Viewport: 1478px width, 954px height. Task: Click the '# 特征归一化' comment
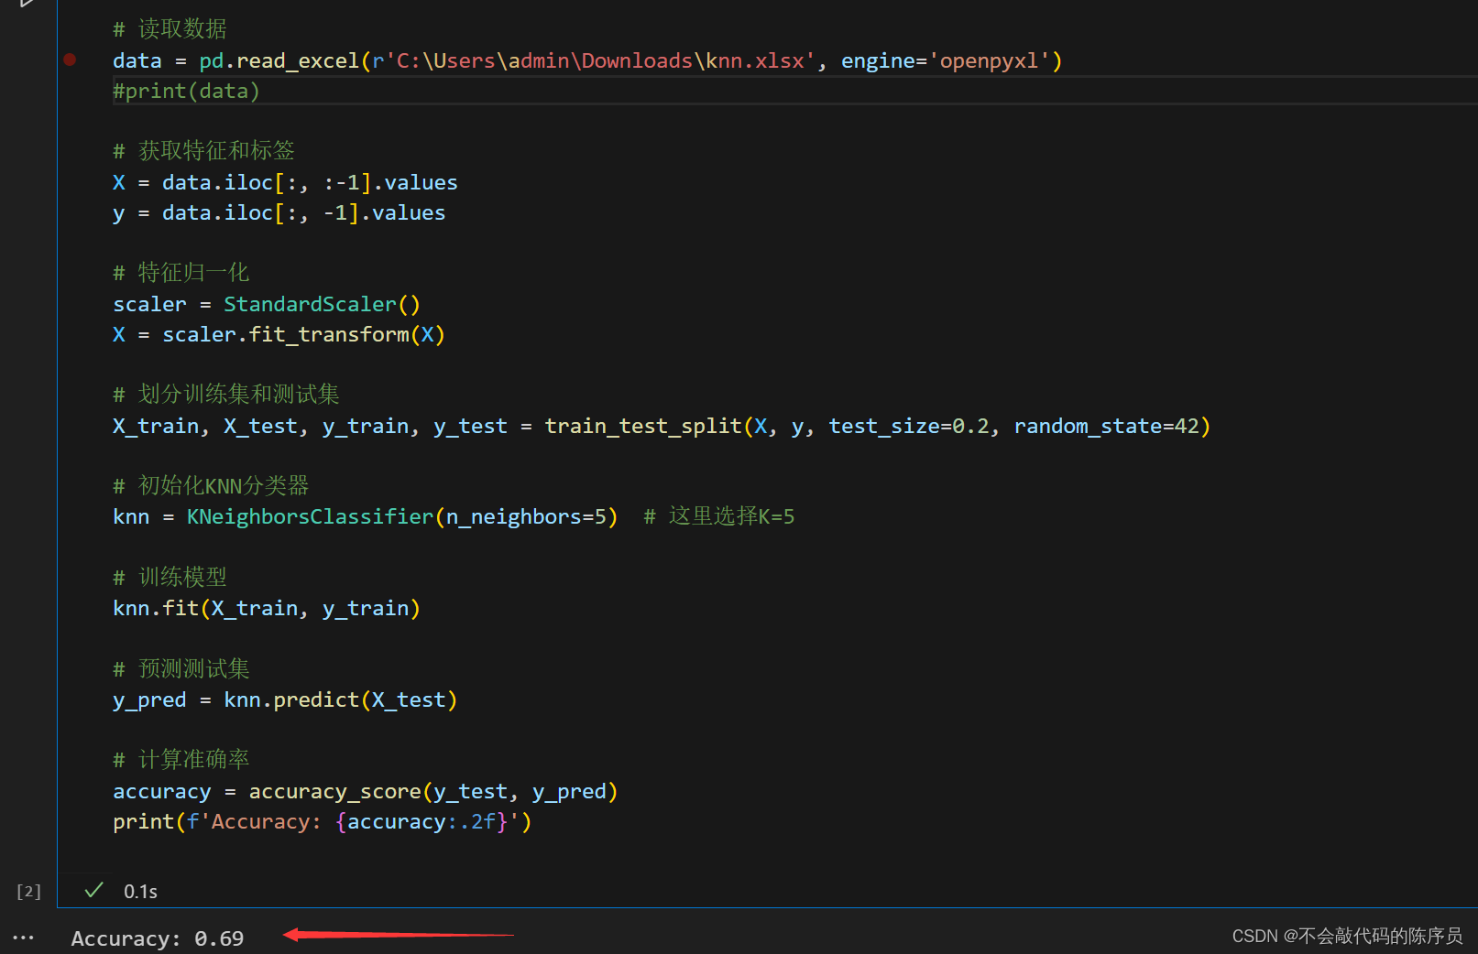(x=181, y=273)
